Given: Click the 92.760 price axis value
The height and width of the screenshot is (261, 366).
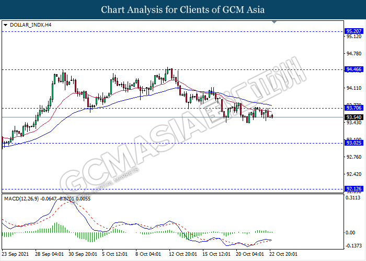Looking at the screenshot, I should click(x=353, y=157).
